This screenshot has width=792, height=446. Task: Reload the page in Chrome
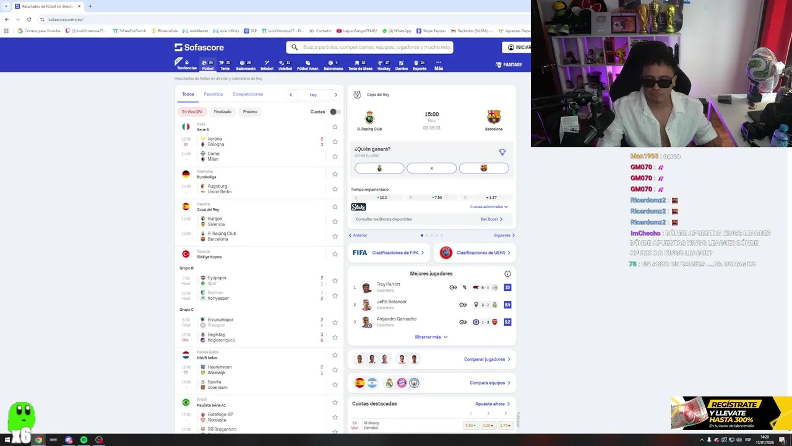click(x=28, y=19)
